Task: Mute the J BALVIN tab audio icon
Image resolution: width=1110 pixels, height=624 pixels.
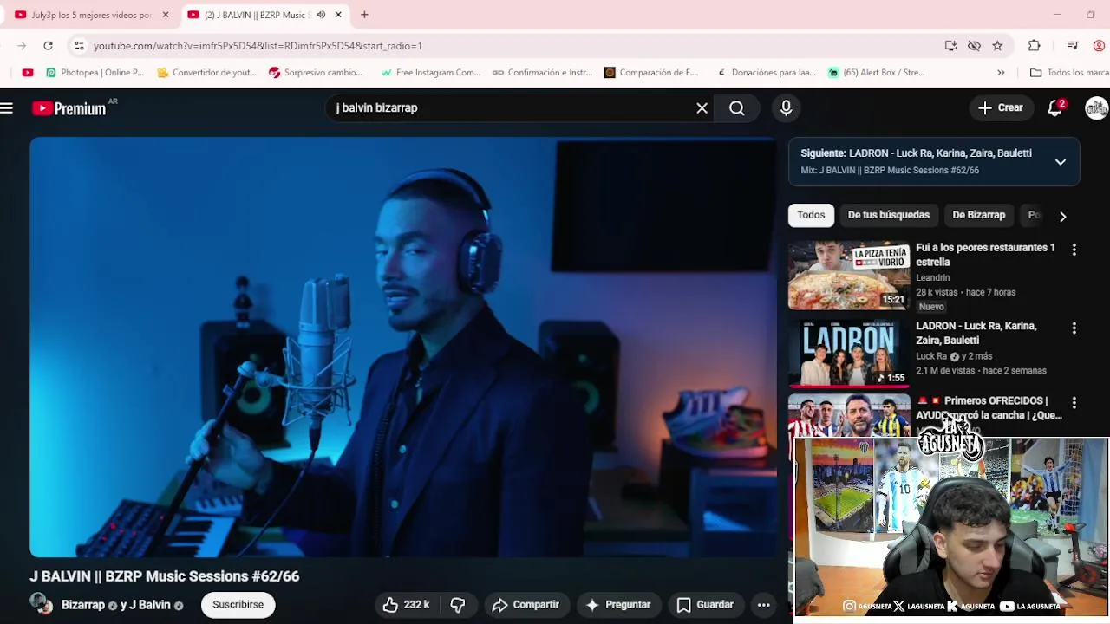Action: point(321,15)
